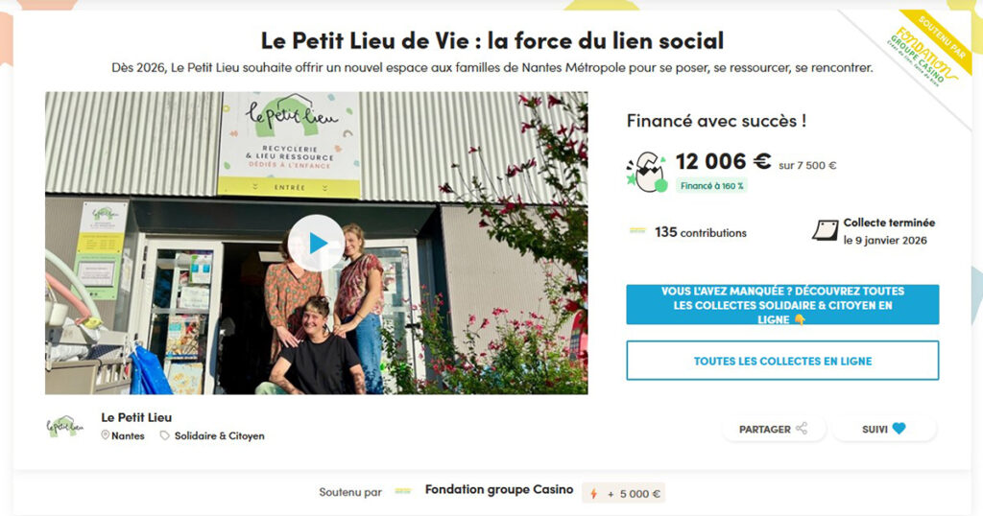This screenshot has width=983, height=516.
Task: Click the share icon beside PARTAGER
Action: click(802, 429)
